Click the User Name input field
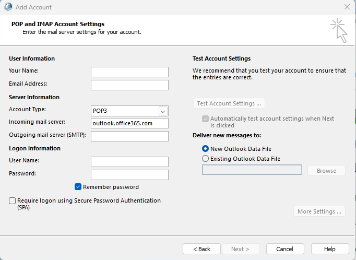The width and height of the screenshot is (356, 260). 129,162
